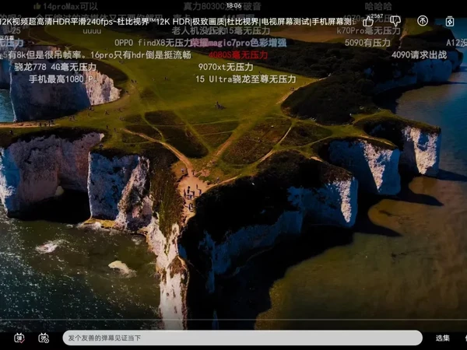Viewport: 467px width, 350px height.
Task: Open danmaku settings icon
Action: tap(44, 338)
